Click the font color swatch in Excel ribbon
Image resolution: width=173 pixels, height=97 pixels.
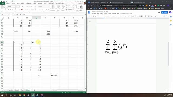[x=22, y=9]
